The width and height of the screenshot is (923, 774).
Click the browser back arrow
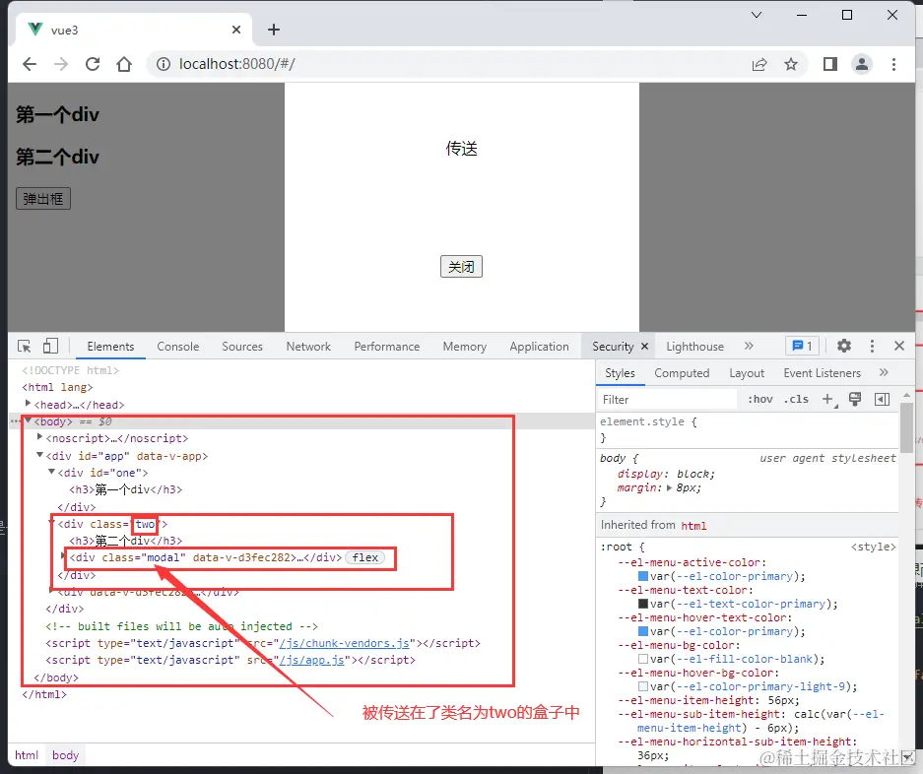[x=29, y=64]
